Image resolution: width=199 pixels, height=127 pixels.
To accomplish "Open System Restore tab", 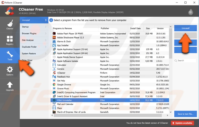I will click(x=34, y=54).
